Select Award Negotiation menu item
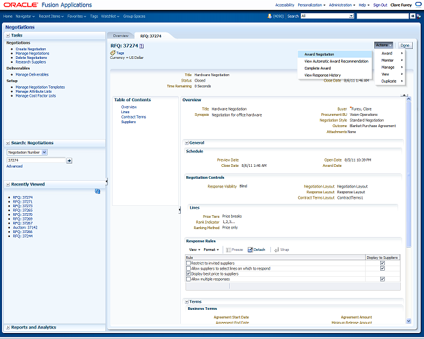 click(x=335, y=54)
